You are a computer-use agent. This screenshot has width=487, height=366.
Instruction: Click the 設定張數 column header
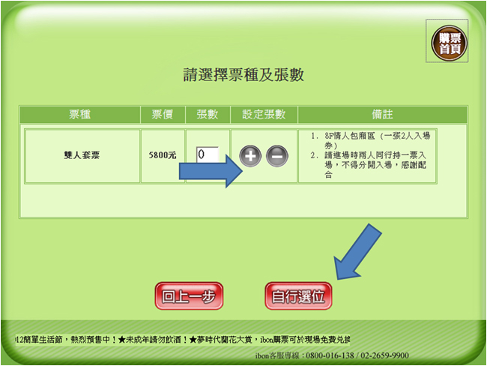pos(264,115)
